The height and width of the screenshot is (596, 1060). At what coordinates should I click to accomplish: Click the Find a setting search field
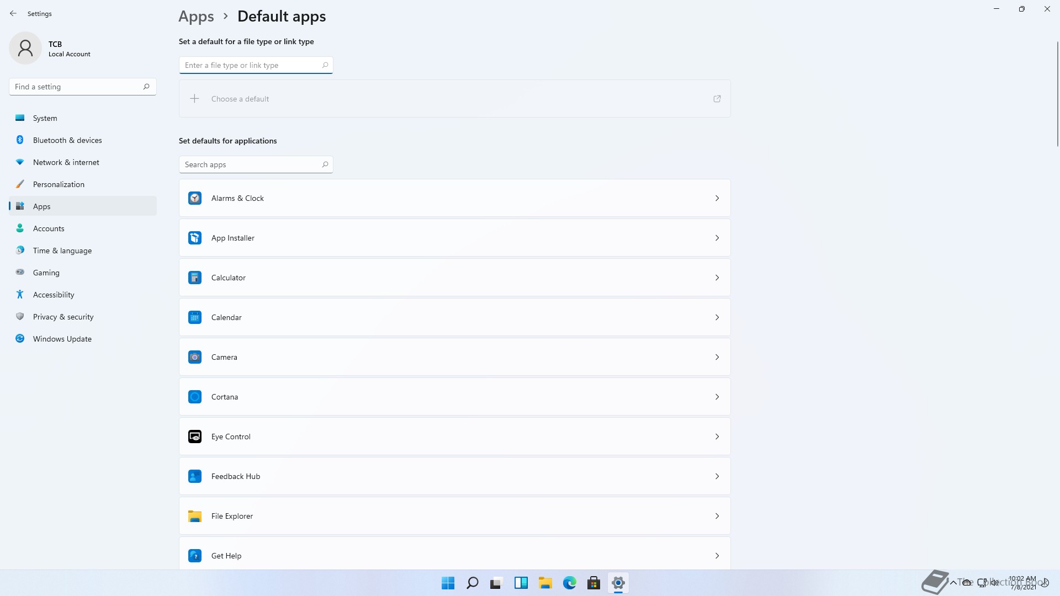click(x=83, y=87)
